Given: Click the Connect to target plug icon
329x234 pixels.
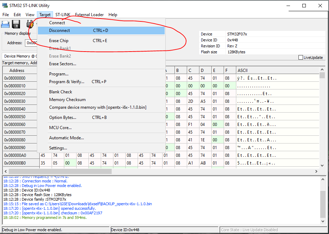Looking at the screenshot, I should (x=30, y=24).
